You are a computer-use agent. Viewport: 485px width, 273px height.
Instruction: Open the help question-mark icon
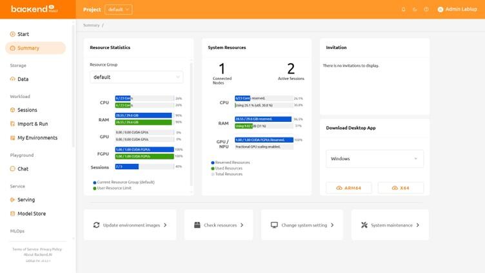(426, 9)
